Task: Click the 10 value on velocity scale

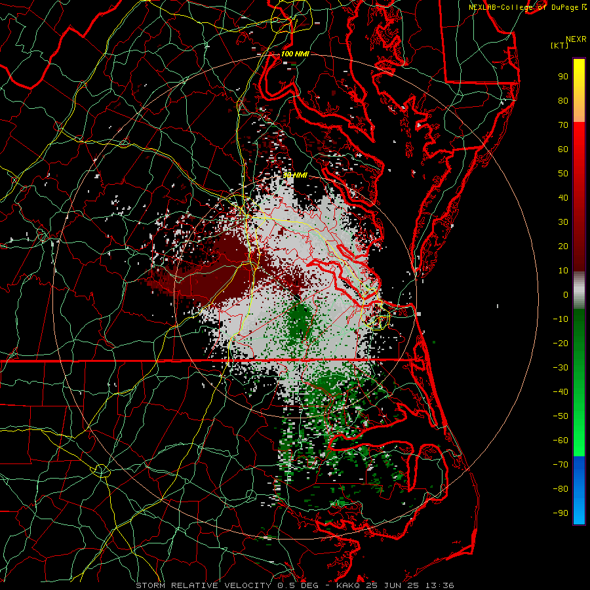Action: point(563,271)
